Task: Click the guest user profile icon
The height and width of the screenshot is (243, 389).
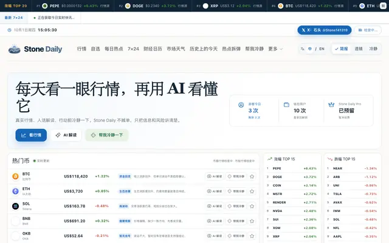Action: pos(241,105)
